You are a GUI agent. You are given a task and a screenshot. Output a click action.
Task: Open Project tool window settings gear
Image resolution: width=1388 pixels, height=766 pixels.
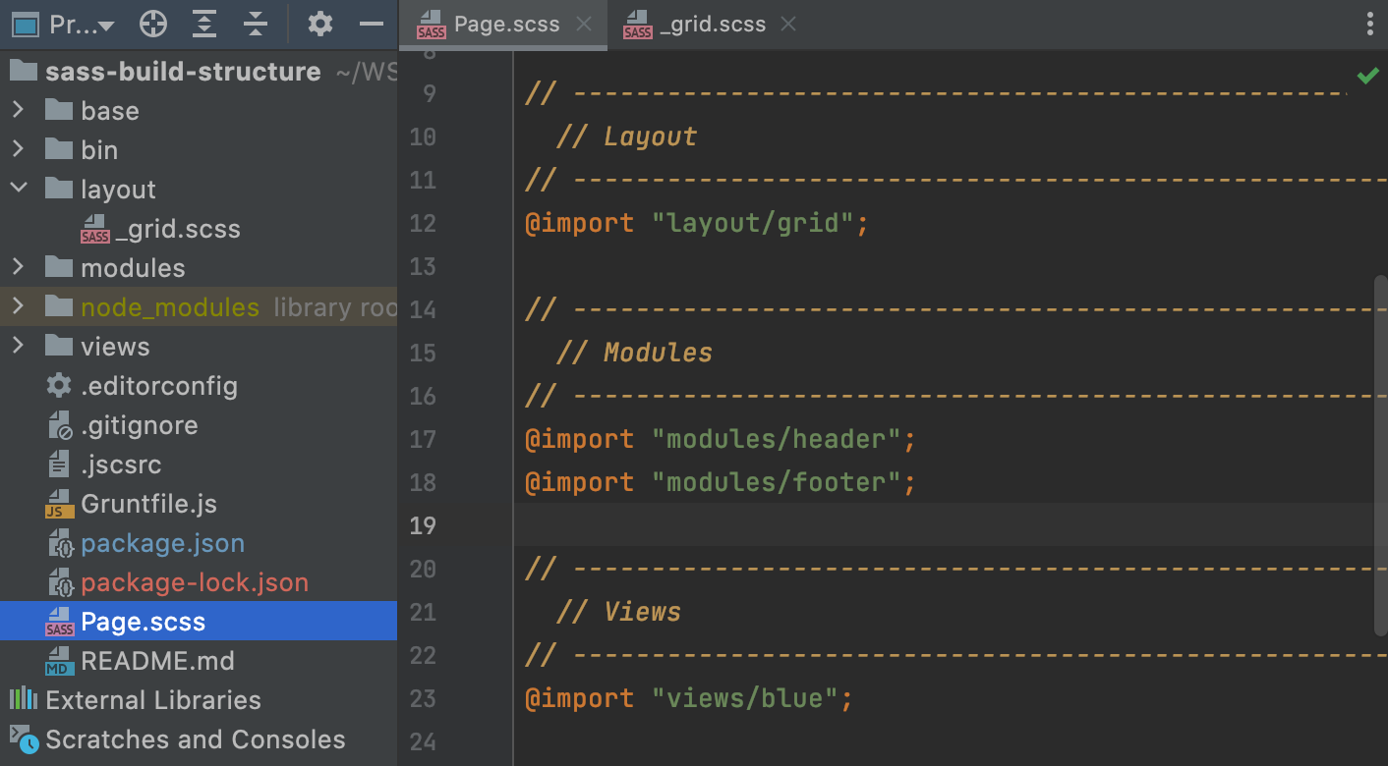pyautogui.click(x=319, y=24)
